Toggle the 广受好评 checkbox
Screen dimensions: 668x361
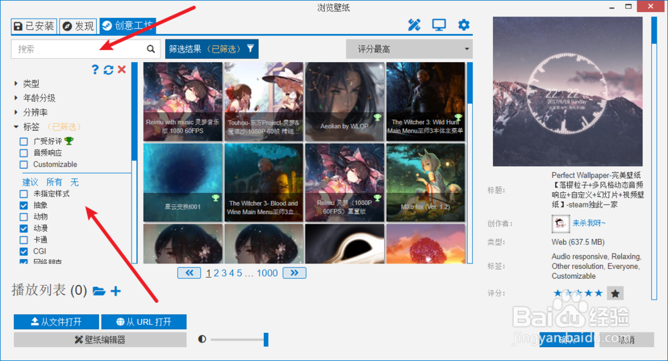point(24,141)
